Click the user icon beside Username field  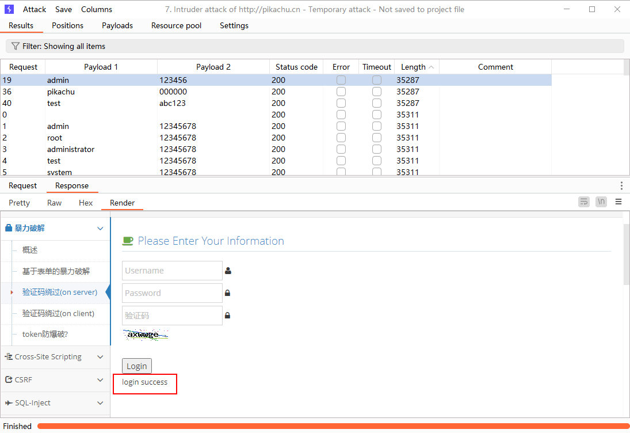click(228, 271)
